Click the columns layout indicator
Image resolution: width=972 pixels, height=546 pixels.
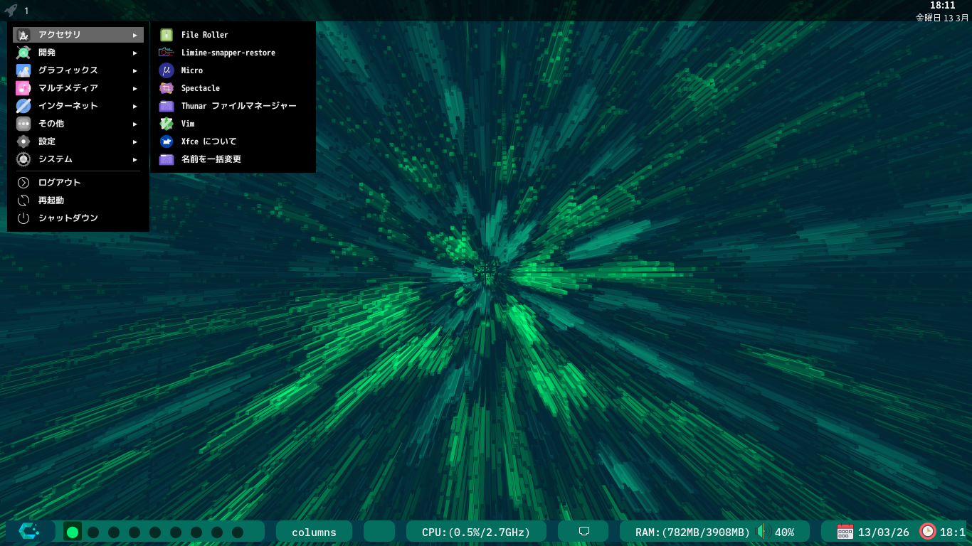(x=314, y=532)
